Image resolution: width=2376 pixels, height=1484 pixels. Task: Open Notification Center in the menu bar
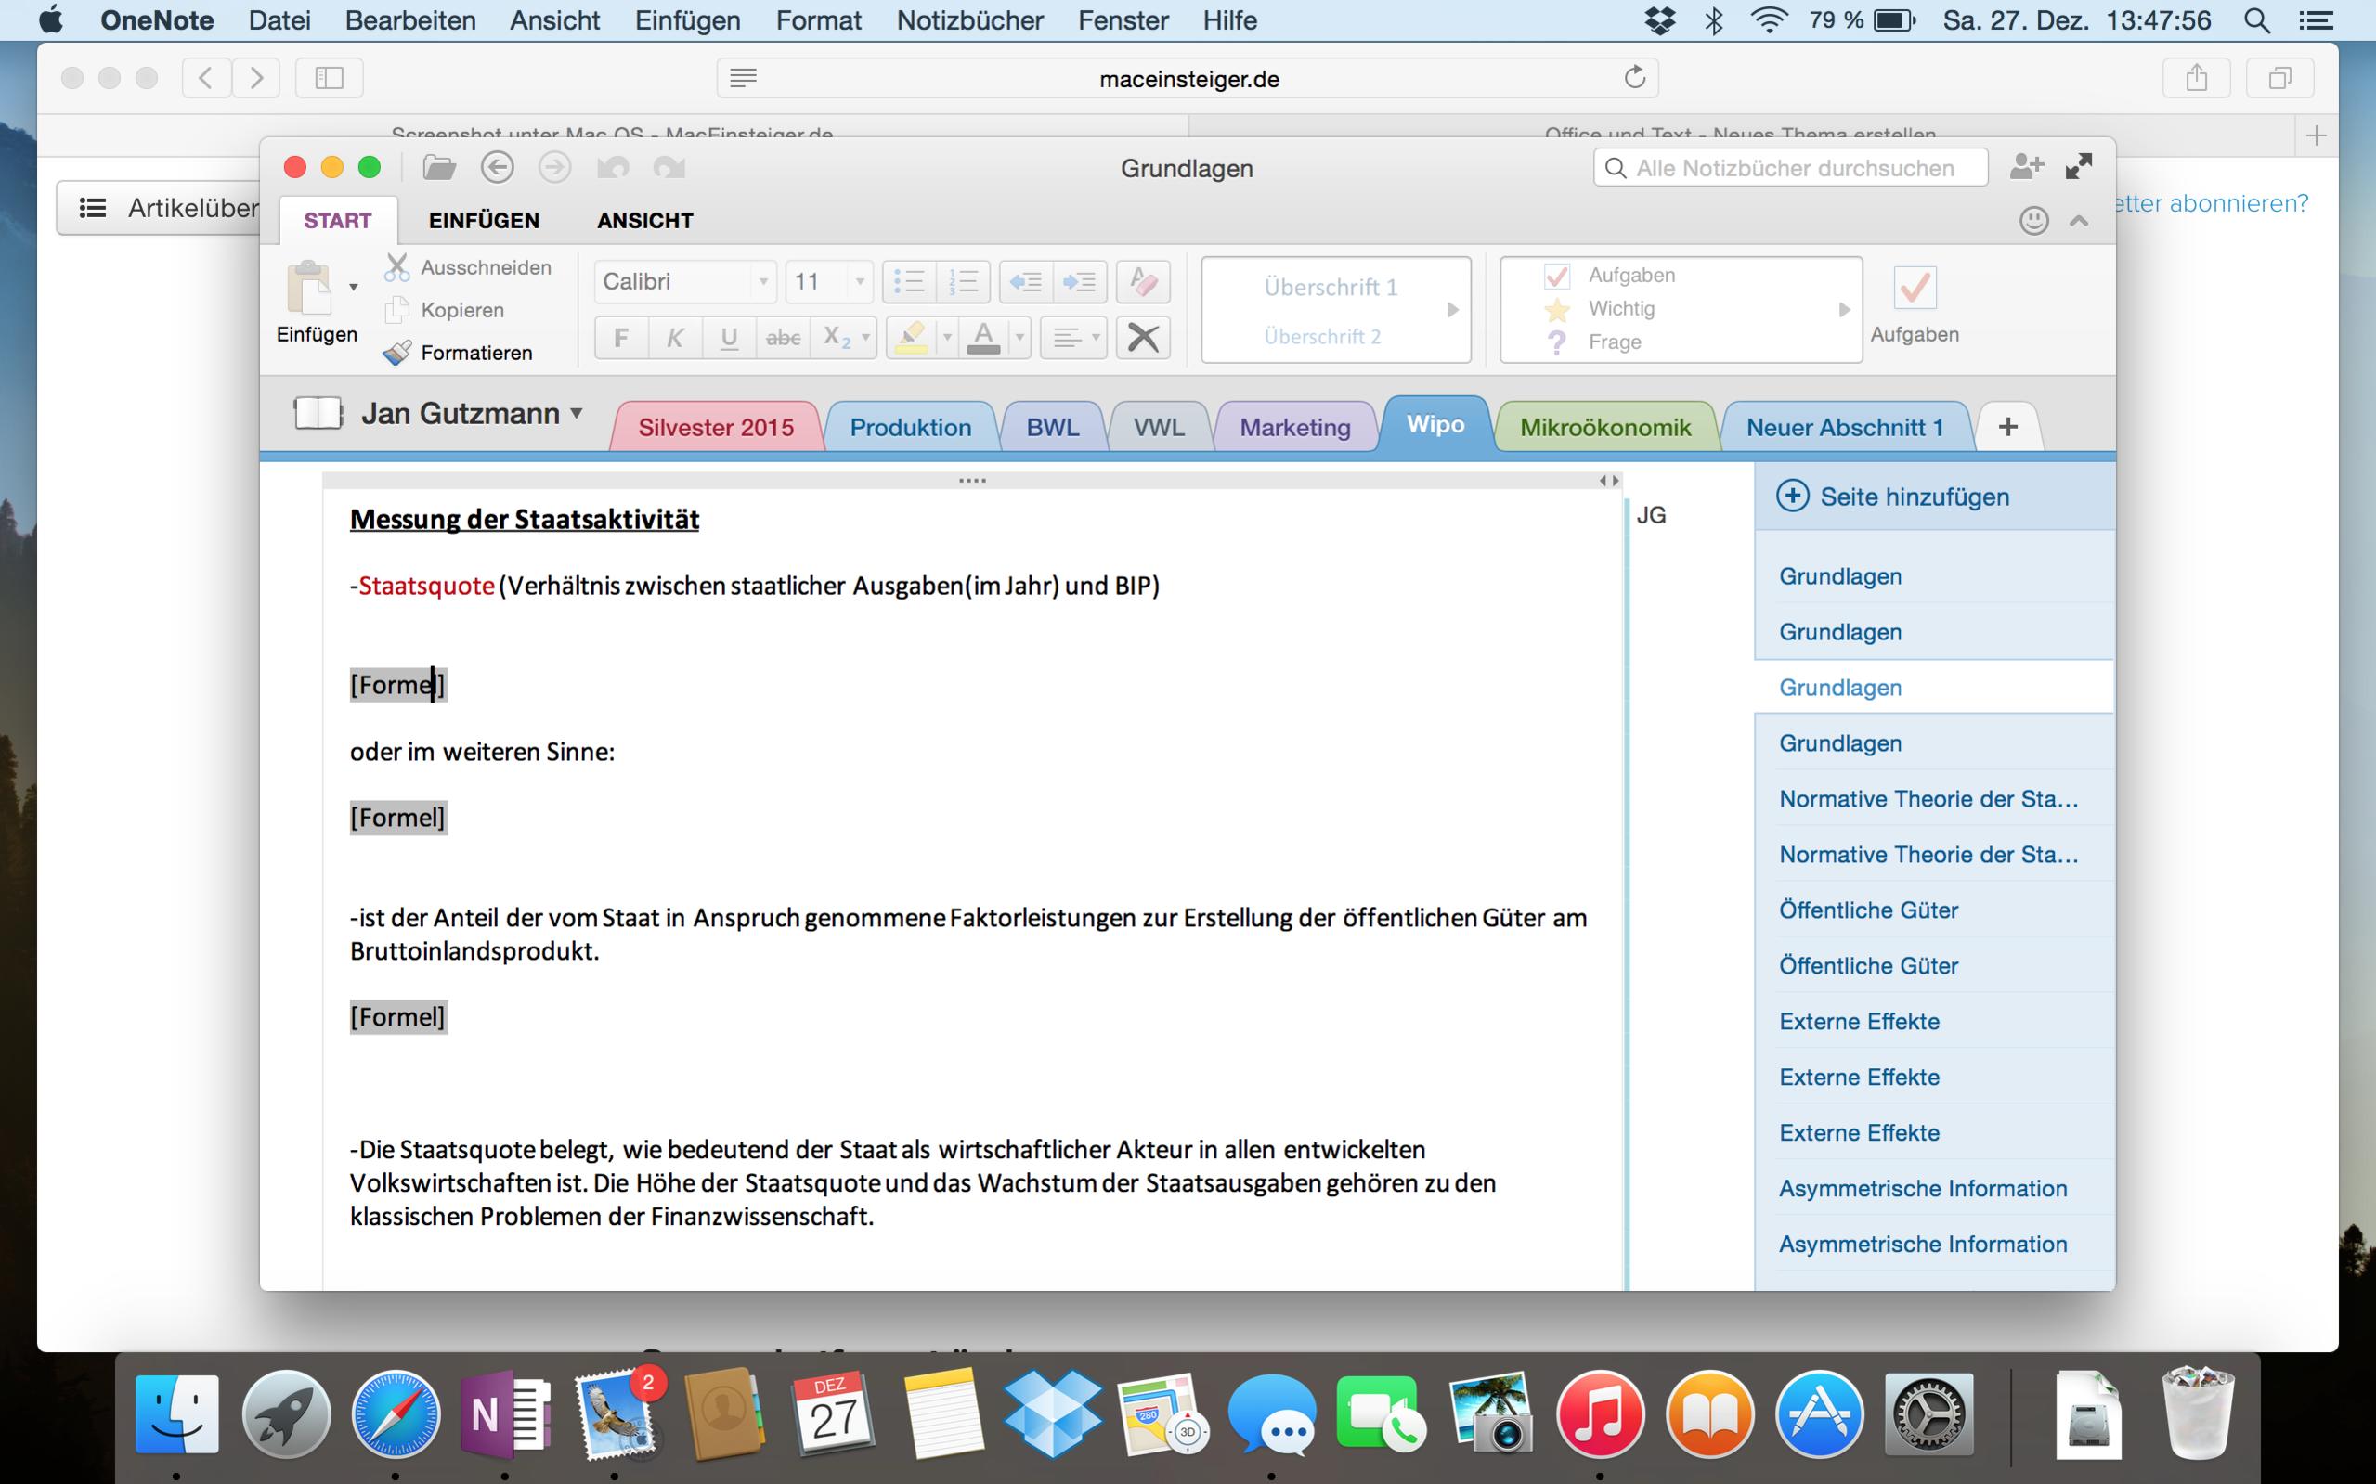tap(2318, 20)
